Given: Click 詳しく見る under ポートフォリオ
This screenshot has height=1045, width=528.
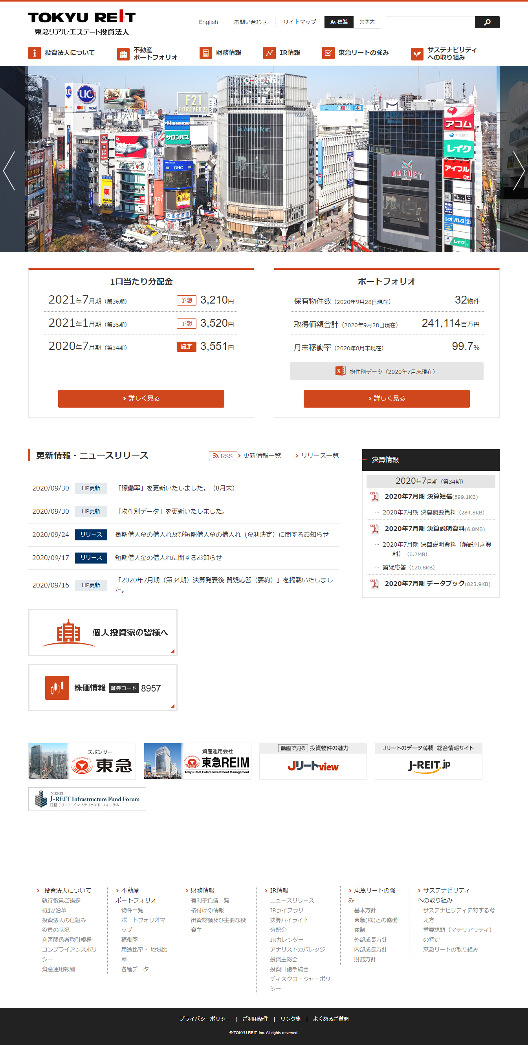Looking at the screenshot, I should coord(386,398).
